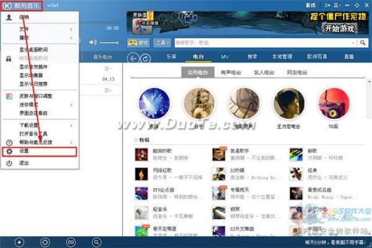The image size is (372, 248).
Task: Click the magnifier find icon in the bottom bar
Action: 96,242
